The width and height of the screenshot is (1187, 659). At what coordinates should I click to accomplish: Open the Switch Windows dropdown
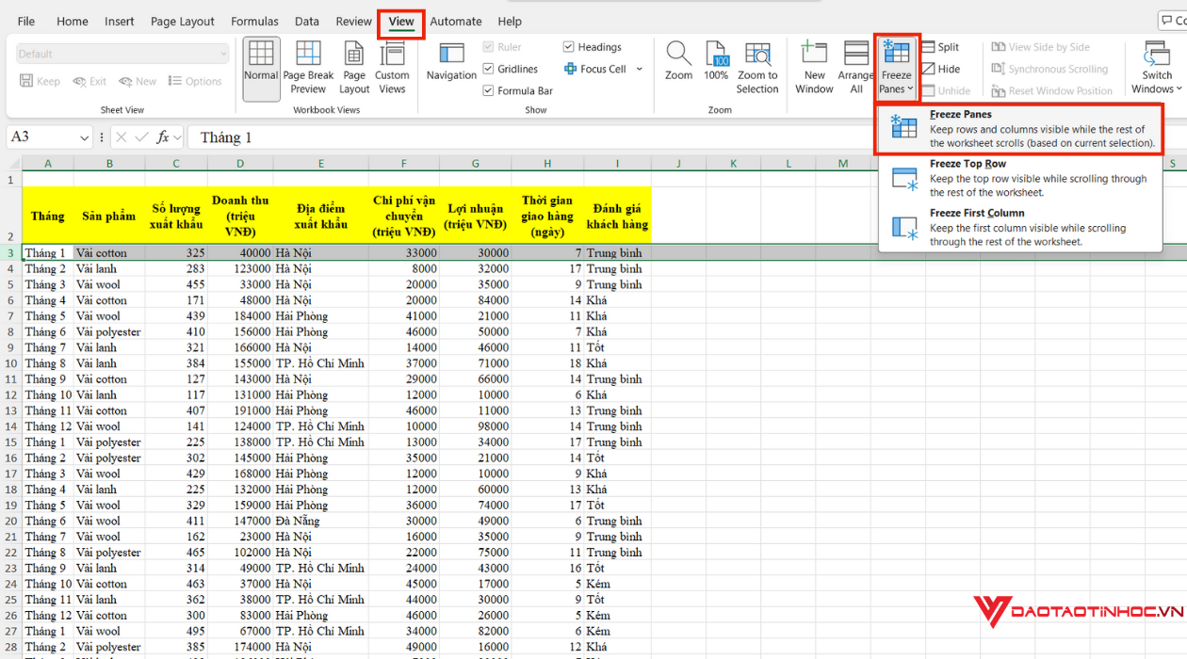point(1157,68)
